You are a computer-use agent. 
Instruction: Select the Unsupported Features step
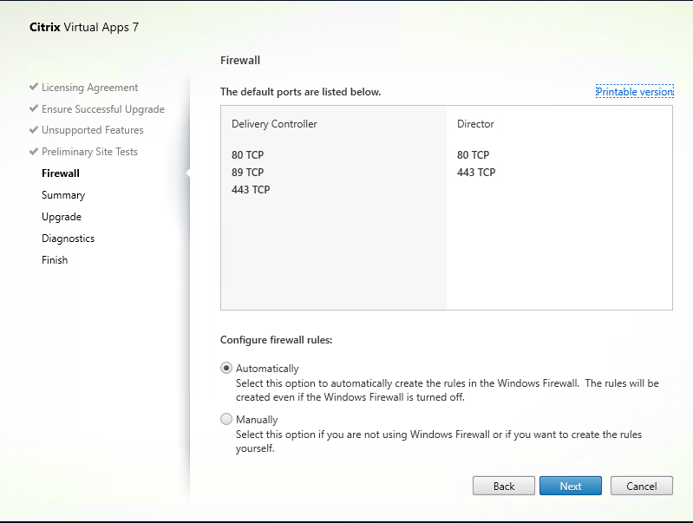pos(92,130)
